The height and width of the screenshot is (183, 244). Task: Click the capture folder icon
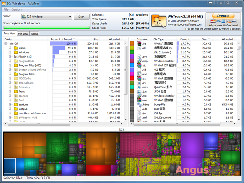[x=16, y=105]
